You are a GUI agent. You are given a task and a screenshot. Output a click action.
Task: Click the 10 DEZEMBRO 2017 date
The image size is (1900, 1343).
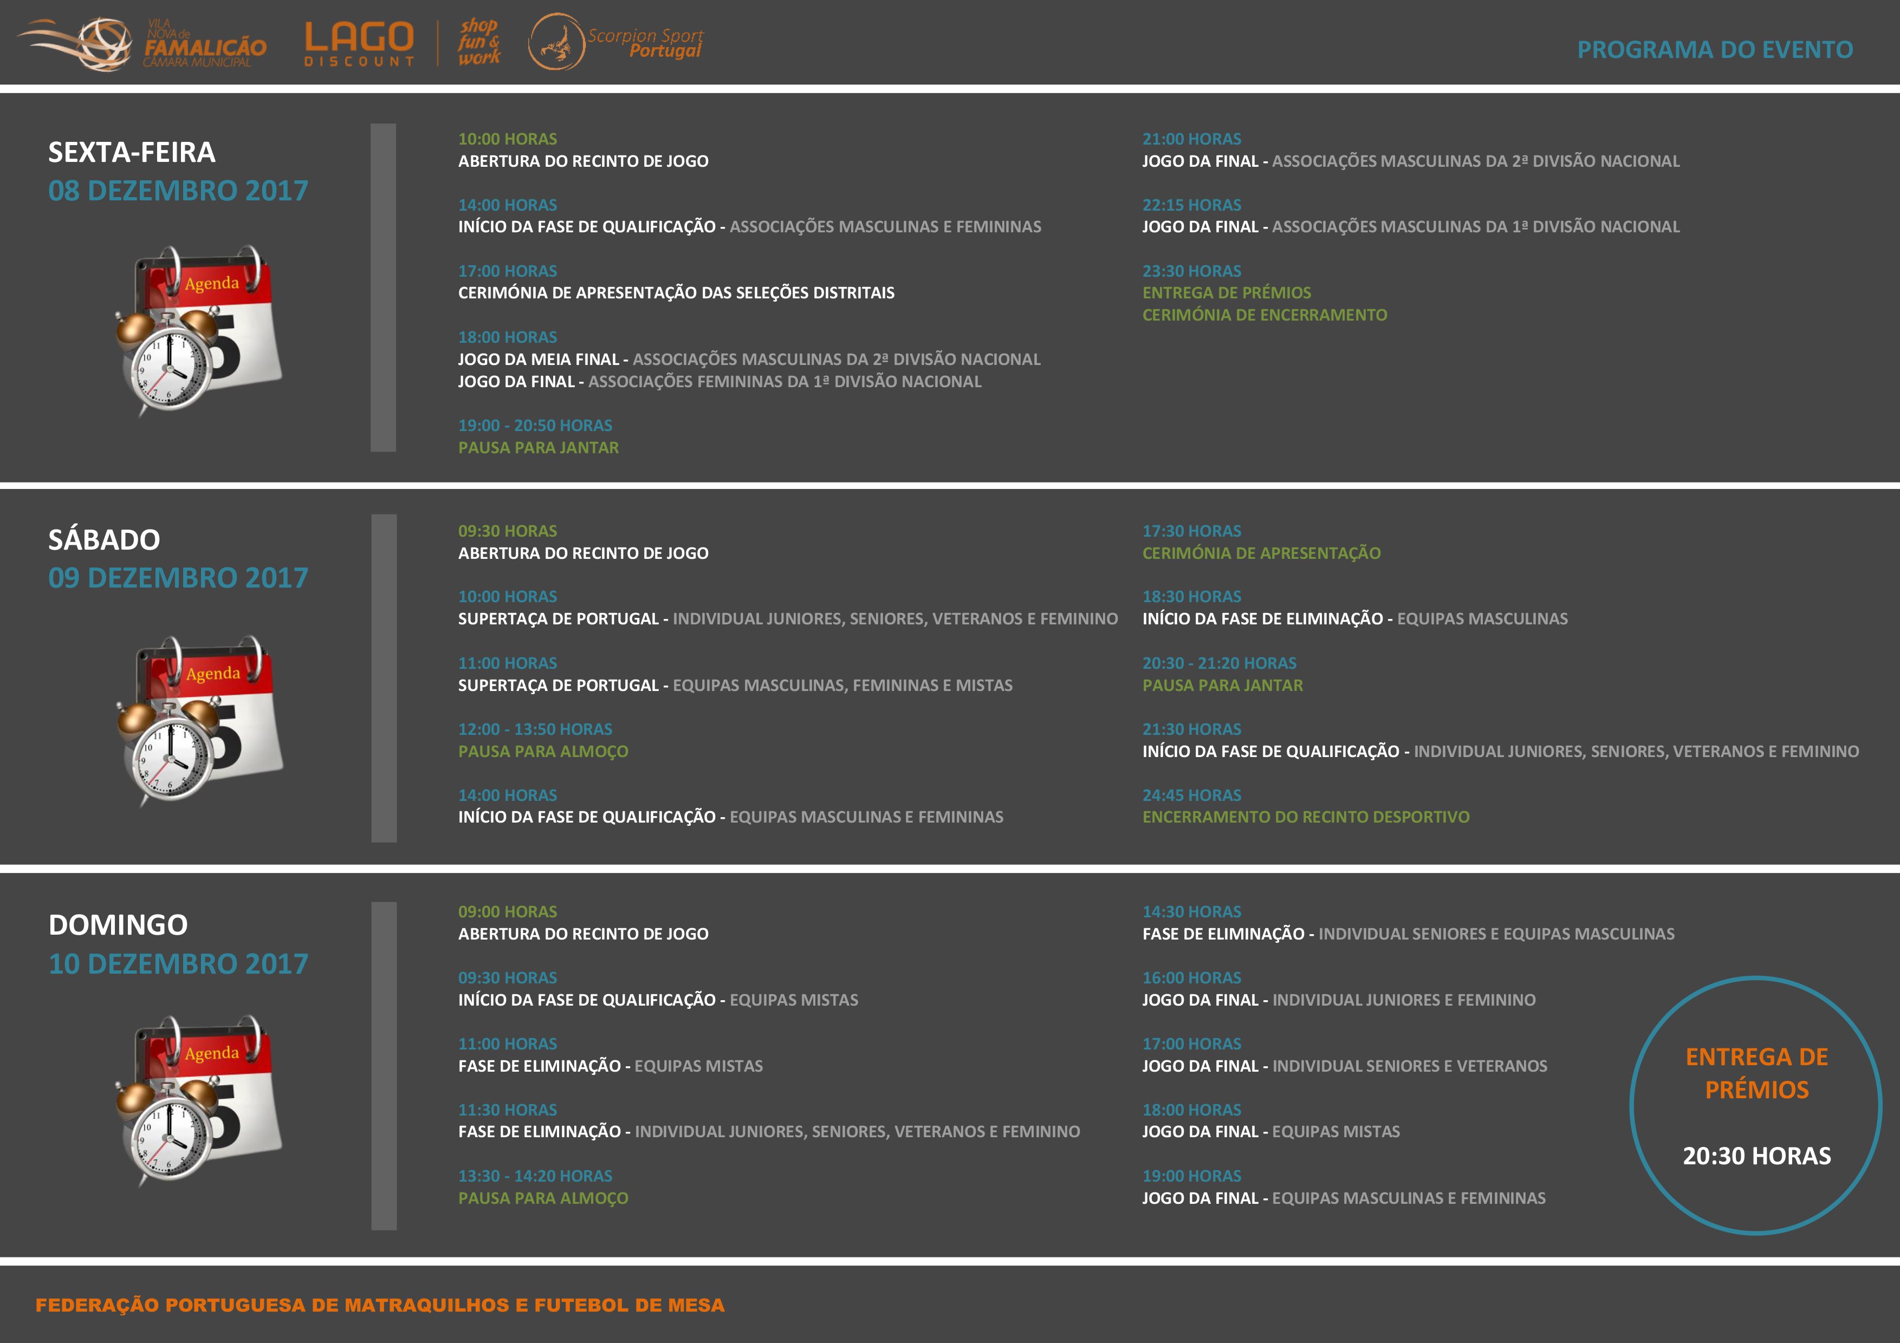[x=178, y=964]
